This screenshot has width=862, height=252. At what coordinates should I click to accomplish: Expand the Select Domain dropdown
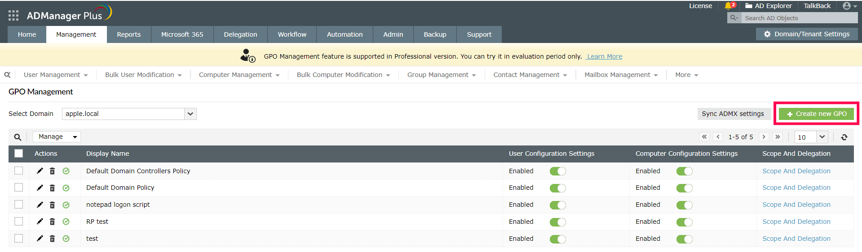point(190,114)
